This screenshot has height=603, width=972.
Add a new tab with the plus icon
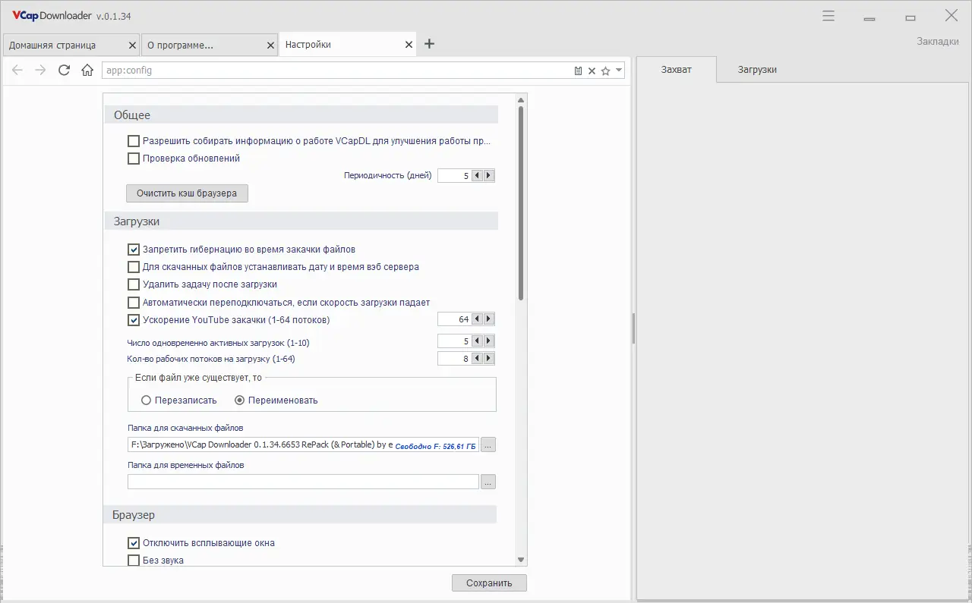(429, 44)
